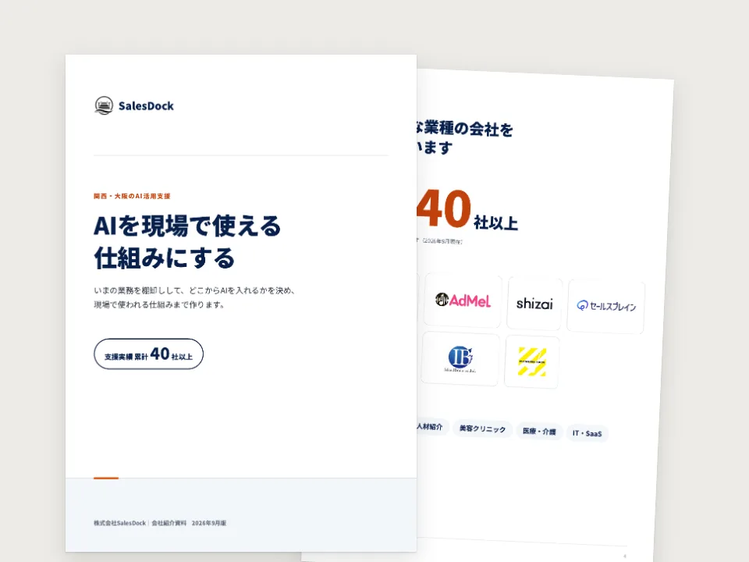Click the yellow striped logo card
The width and height of the screenshot is (749, 562).
coord(532,361)
